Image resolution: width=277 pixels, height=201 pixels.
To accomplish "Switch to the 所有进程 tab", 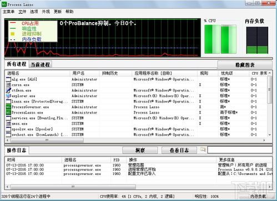I will point(17,64).
